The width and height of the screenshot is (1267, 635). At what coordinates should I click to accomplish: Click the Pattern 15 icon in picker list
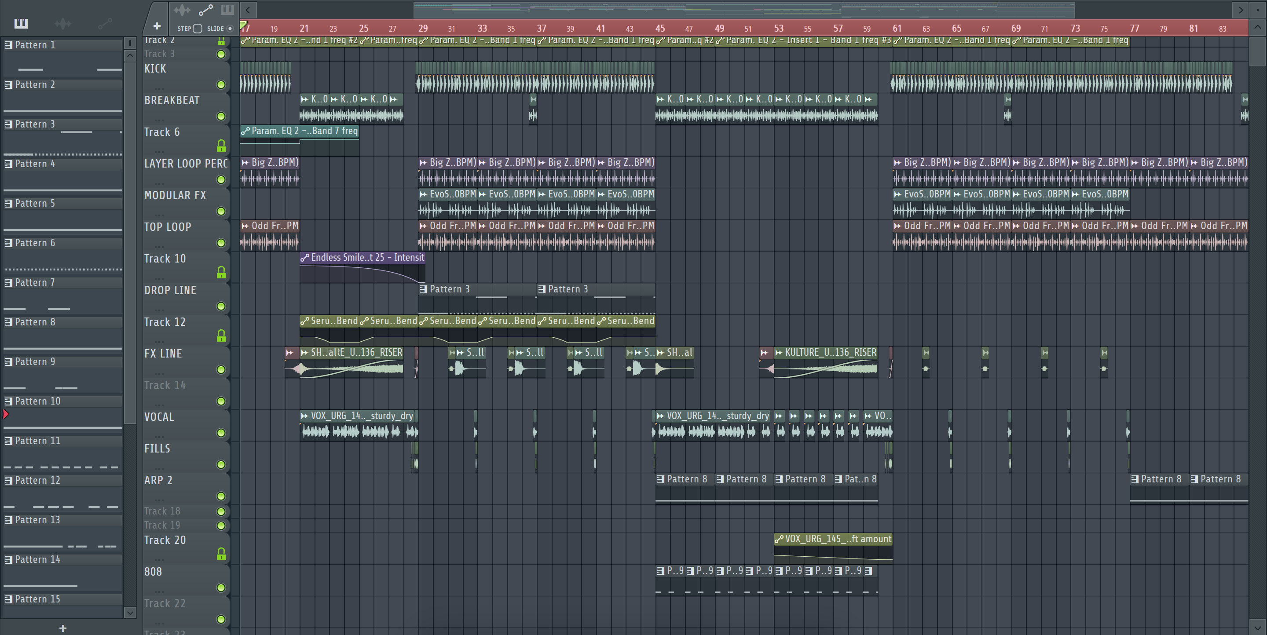[x=8, y=599]
